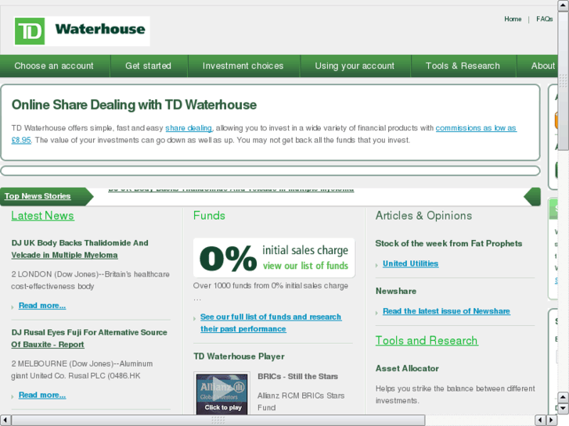Open the Tools & Research menu

[x=463, y=66]
